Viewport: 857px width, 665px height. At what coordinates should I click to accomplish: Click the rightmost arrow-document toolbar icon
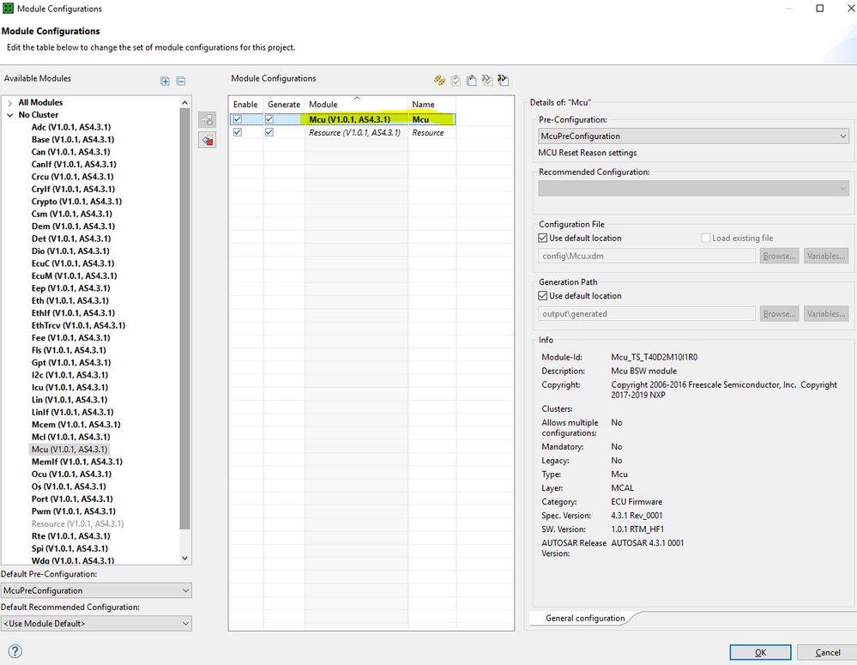[x=504, y=81]
